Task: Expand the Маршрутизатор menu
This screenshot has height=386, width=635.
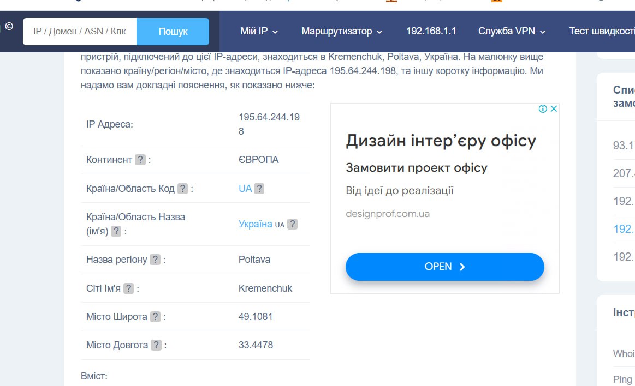Action: [x=341, y=31]
